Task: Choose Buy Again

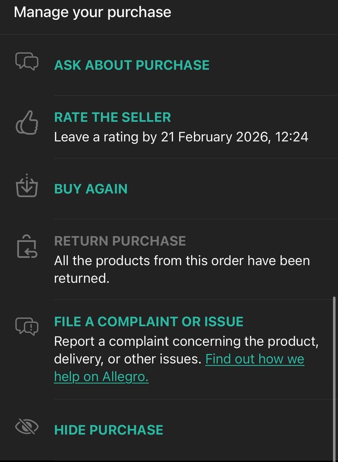Action: [91, 189]
